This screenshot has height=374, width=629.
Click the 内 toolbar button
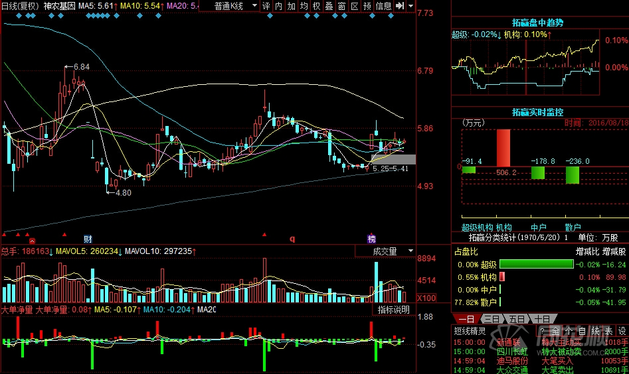279,6
